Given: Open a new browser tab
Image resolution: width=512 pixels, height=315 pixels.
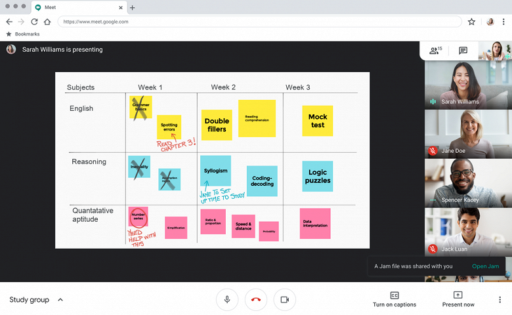Looking at the screenshot, I should coord(133,8).
